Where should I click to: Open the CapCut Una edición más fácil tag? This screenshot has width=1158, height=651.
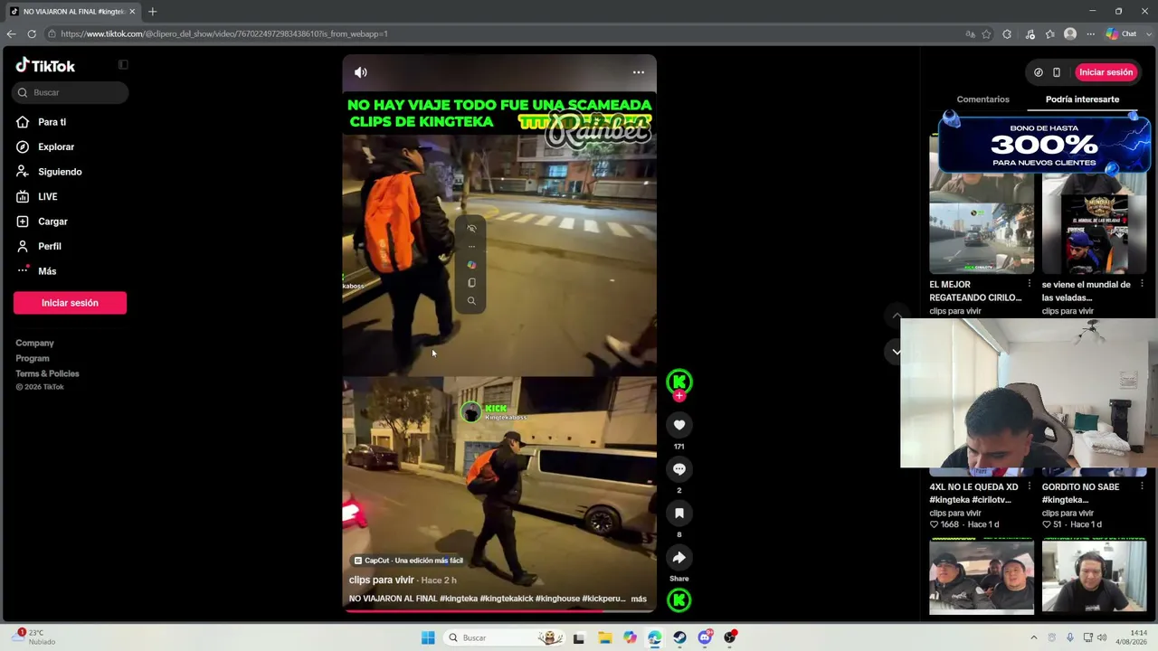409,561
